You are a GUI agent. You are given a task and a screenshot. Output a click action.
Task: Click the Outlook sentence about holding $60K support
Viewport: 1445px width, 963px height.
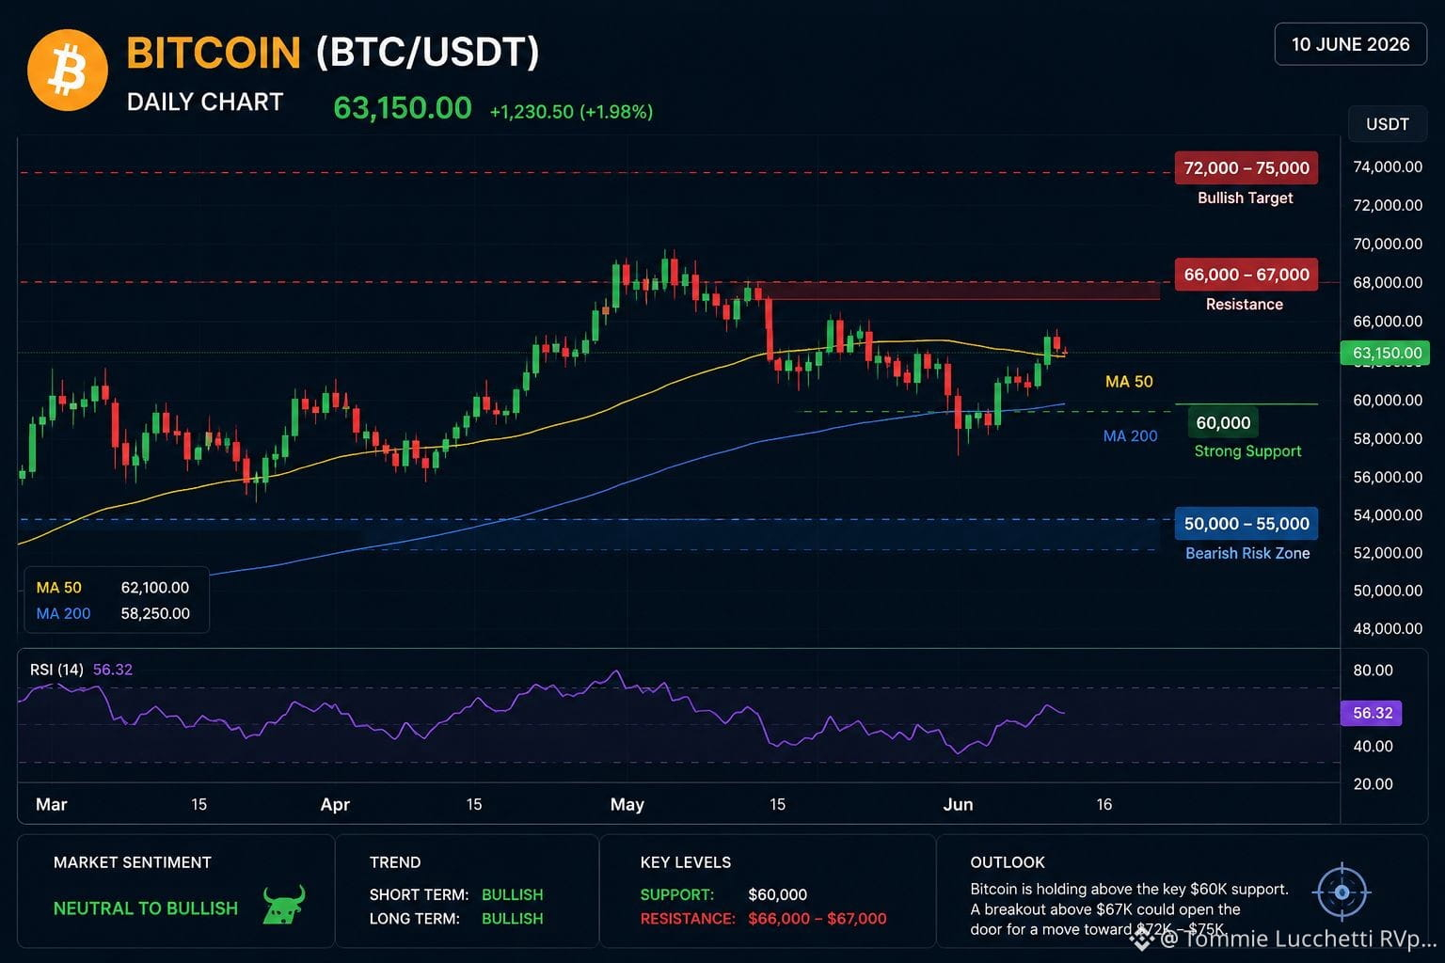coord(1129,889)
